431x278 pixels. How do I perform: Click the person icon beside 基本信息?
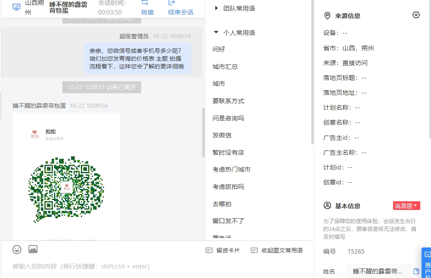327,205
